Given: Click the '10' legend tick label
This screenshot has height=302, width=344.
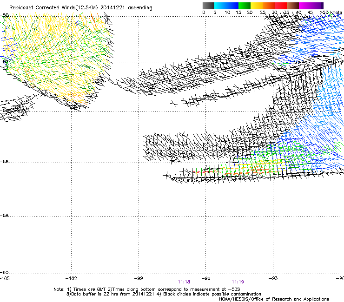Looking at the screenshot, I should tap(227, 13).
